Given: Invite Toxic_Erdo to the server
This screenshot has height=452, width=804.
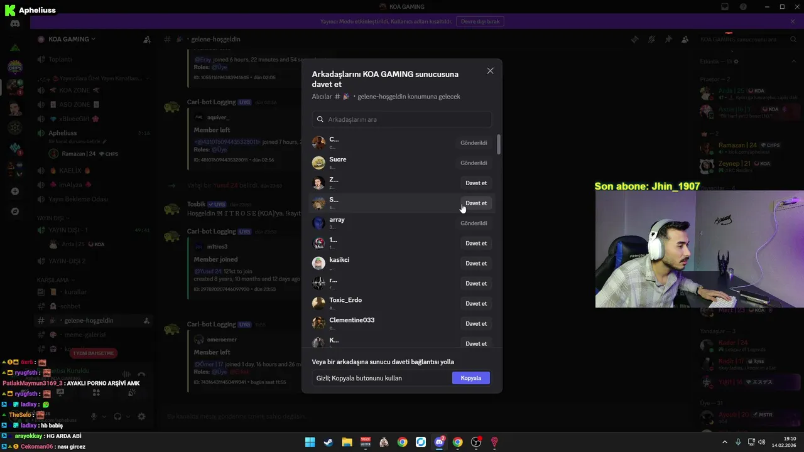Looking at the screenshot, I should (475, 304).
